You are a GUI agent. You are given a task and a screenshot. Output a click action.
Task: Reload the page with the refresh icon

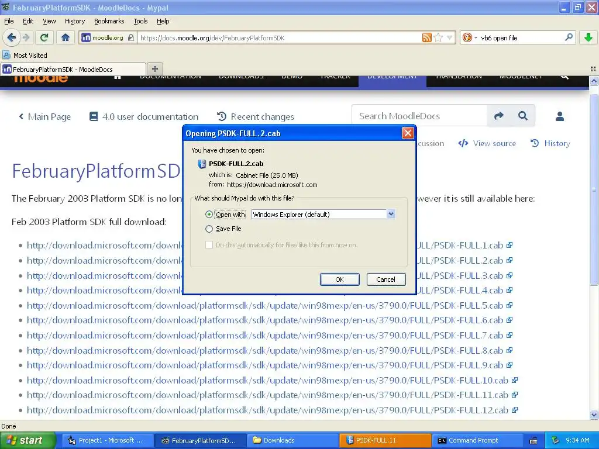coord(44,37)
